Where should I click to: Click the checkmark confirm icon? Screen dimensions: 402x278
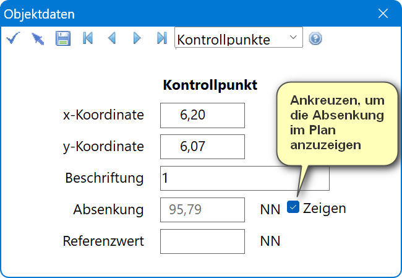coord(12,38)
